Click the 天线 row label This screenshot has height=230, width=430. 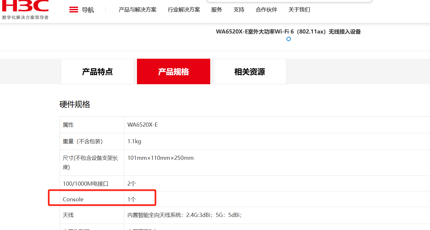click(x=68, y=215)
